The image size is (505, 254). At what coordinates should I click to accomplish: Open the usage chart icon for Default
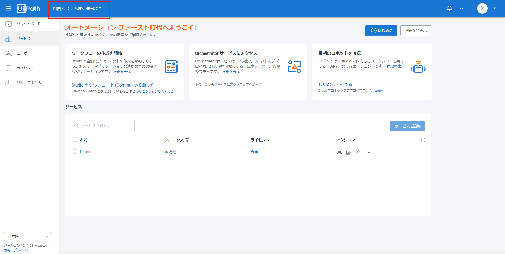pos(348,153)
